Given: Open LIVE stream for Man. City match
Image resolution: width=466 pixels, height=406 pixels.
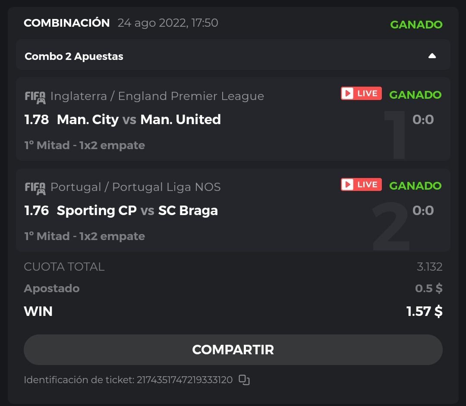Looking at the screenshot, I should pyautogui.click(x=361, y=94).
